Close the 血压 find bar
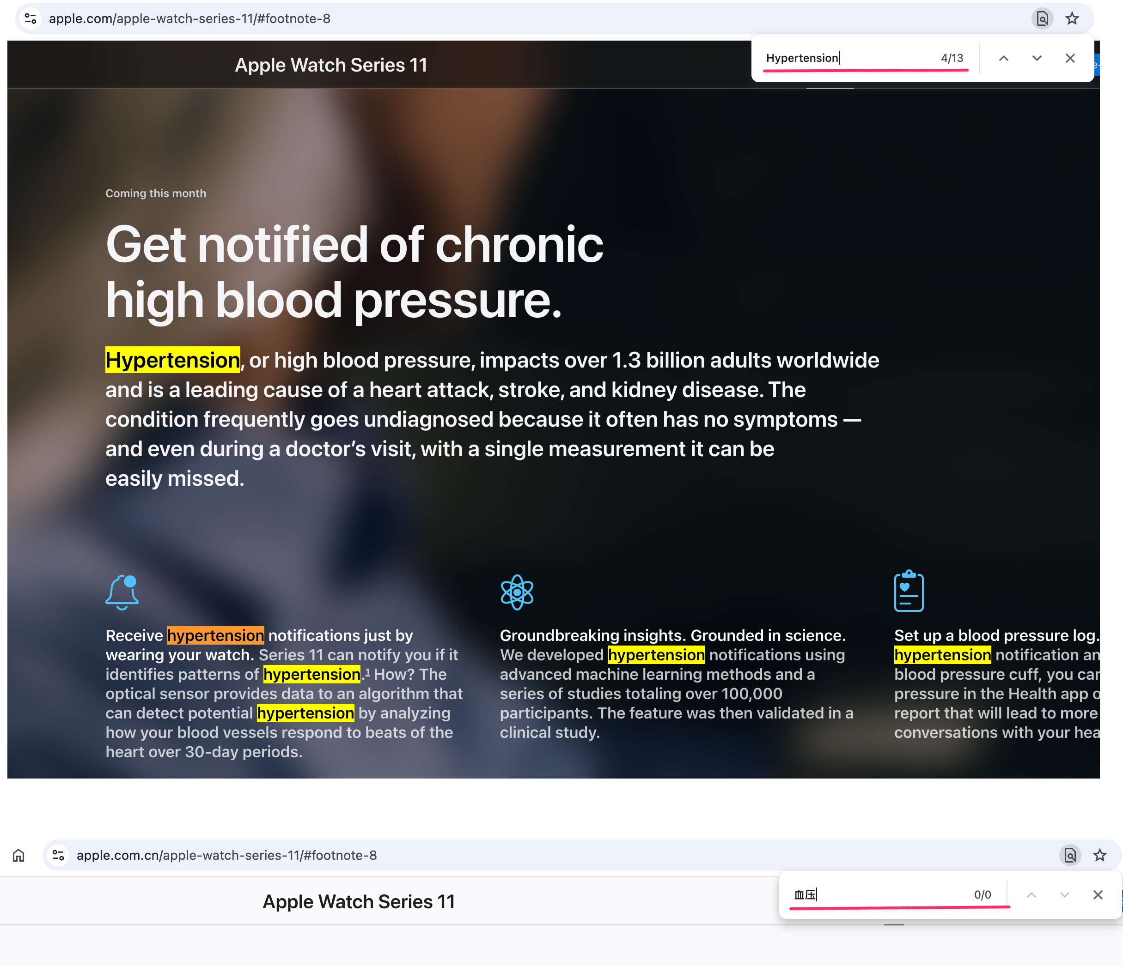1123x966 pixels. click(x=1098, y=895)
